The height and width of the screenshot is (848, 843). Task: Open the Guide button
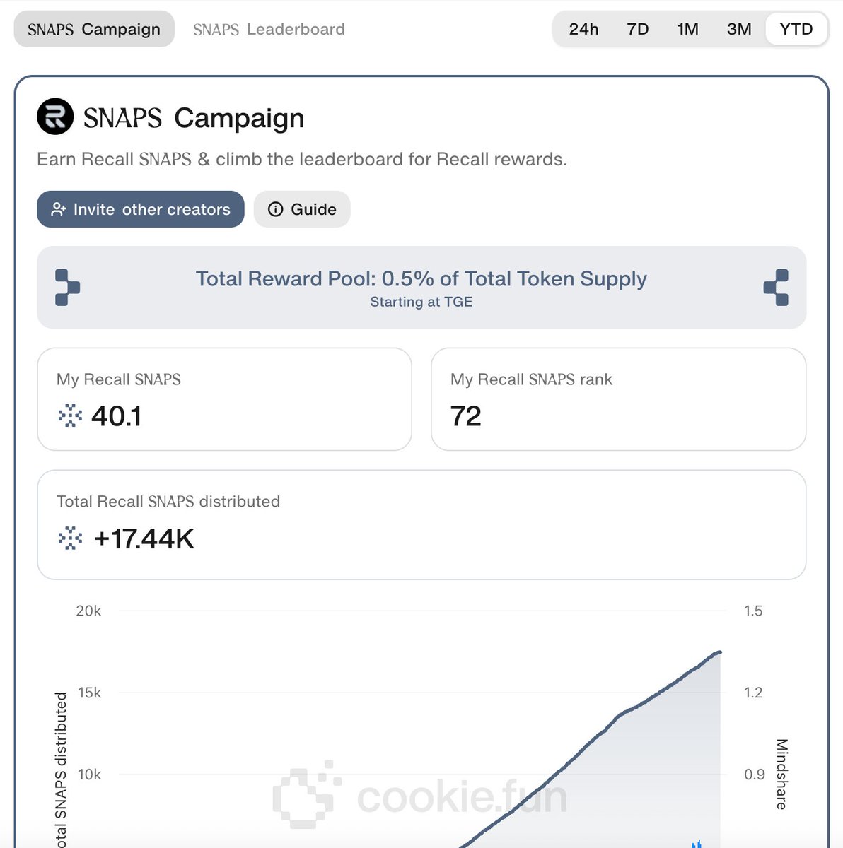[302, 209]
